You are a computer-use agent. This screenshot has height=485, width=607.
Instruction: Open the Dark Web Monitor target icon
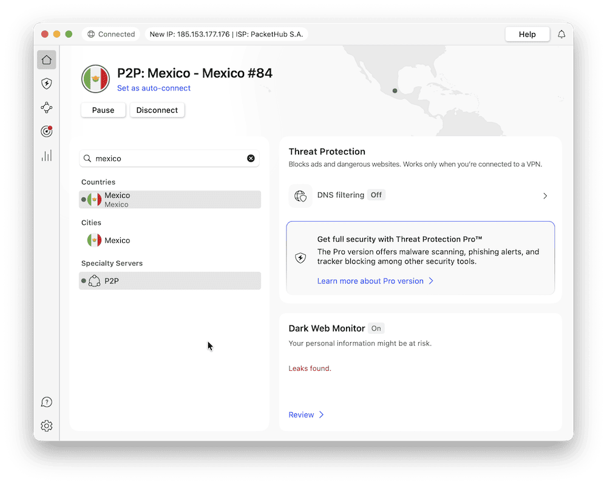click(x=47, y=131)
